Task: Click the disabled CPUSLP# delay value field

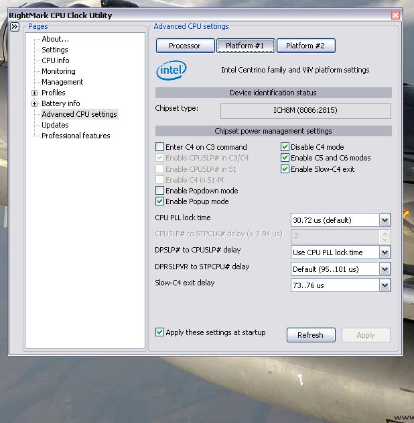Action: [x=335, y=236]
